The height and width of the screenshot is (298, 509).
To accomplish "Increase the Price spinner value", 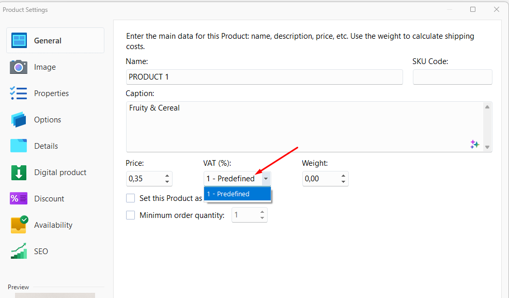I will pyautogui.click(x=167, y=176).
